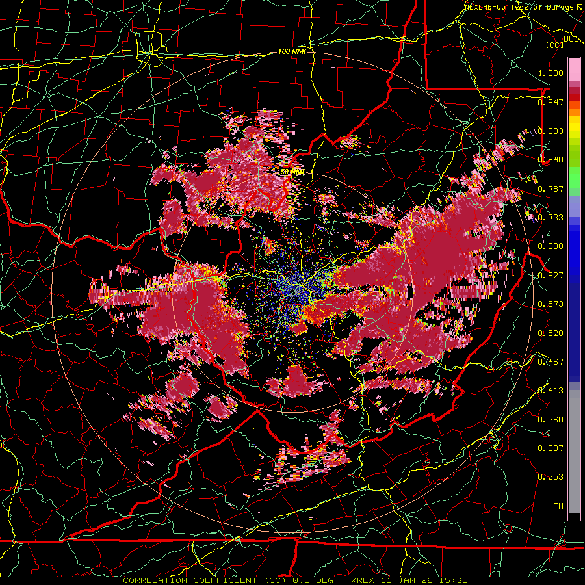Pick the orange band on the color scale
Screen dimensions: 585x585
574,112
